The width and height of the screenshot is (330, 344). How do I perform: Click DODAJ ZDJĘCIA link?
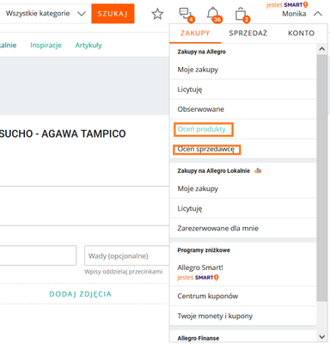pos(81,294)
